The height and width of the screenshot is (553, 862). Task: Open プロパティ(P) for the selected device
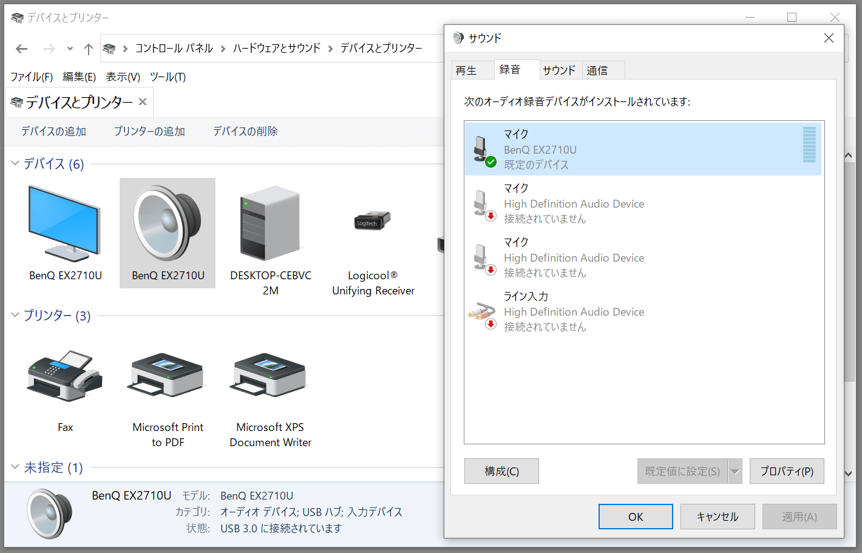click(787, 471)
